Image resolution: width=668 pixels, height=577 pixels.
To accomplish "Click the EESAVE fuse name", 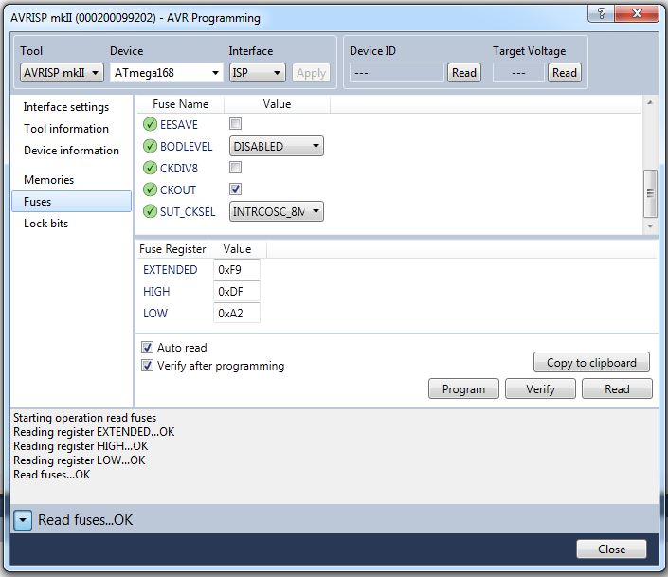I will tap(179, 125).
